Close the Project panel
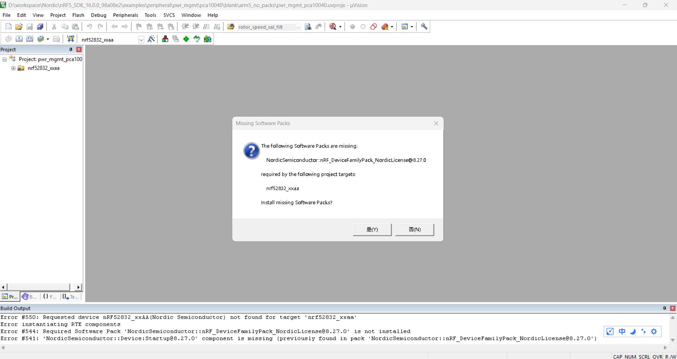The height and width of the screenshot is (359, 677). [x=79, y=49]
